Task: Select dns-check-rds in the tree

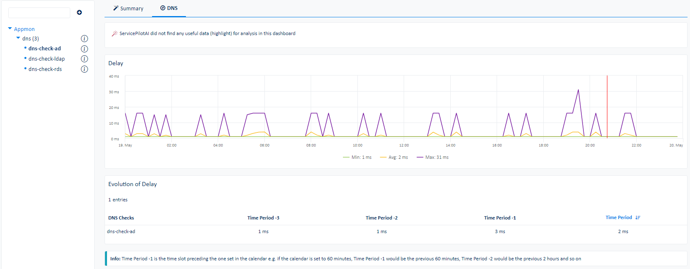Action: pos(45,69)
